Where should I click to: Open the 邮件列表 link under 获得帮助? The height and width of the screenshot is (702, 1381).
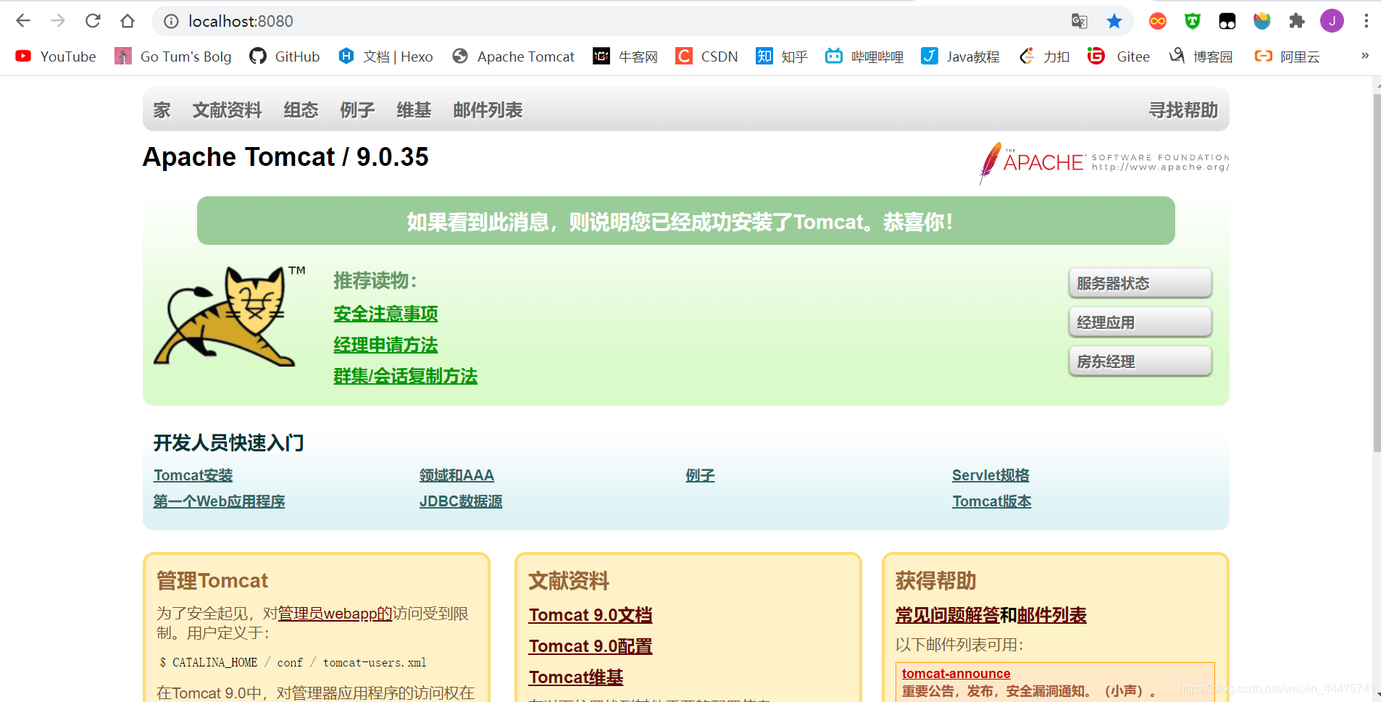click(x=1052, y=615)
